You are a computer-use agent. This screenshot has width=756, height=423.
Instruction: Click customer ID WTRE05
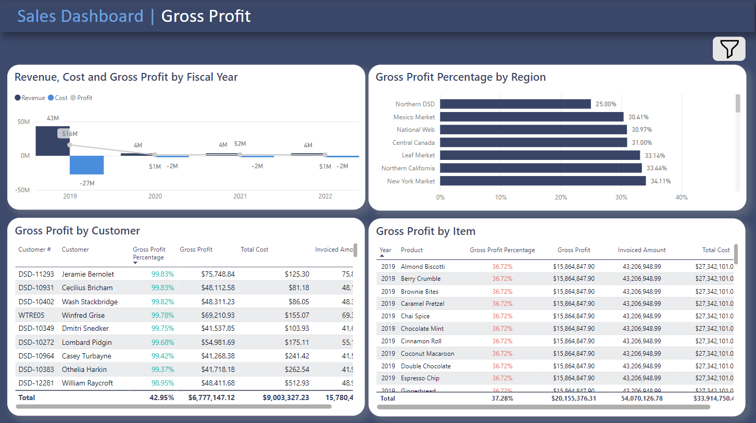pos(32,315)
